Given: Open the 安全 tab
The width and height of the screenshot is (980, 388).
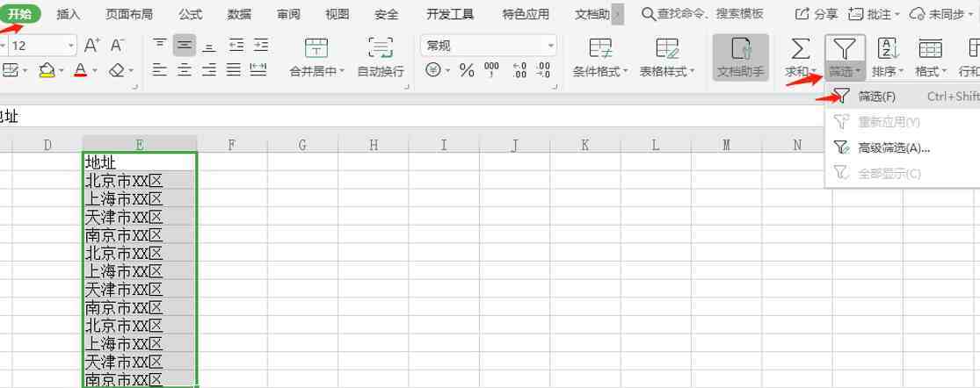Looking at the screenshot, I should coord(386,14).
